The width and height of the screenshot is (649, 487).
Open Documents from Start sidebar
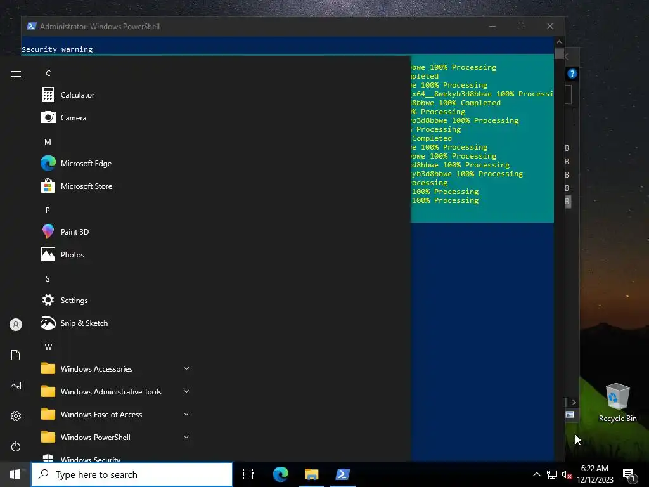click(16, 355)
